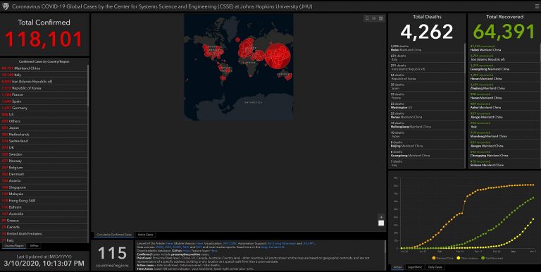The height and width of the screenshot is (272, 541).
Task: Select Belgium in confirmed cases list
Action: click(44, 168)
